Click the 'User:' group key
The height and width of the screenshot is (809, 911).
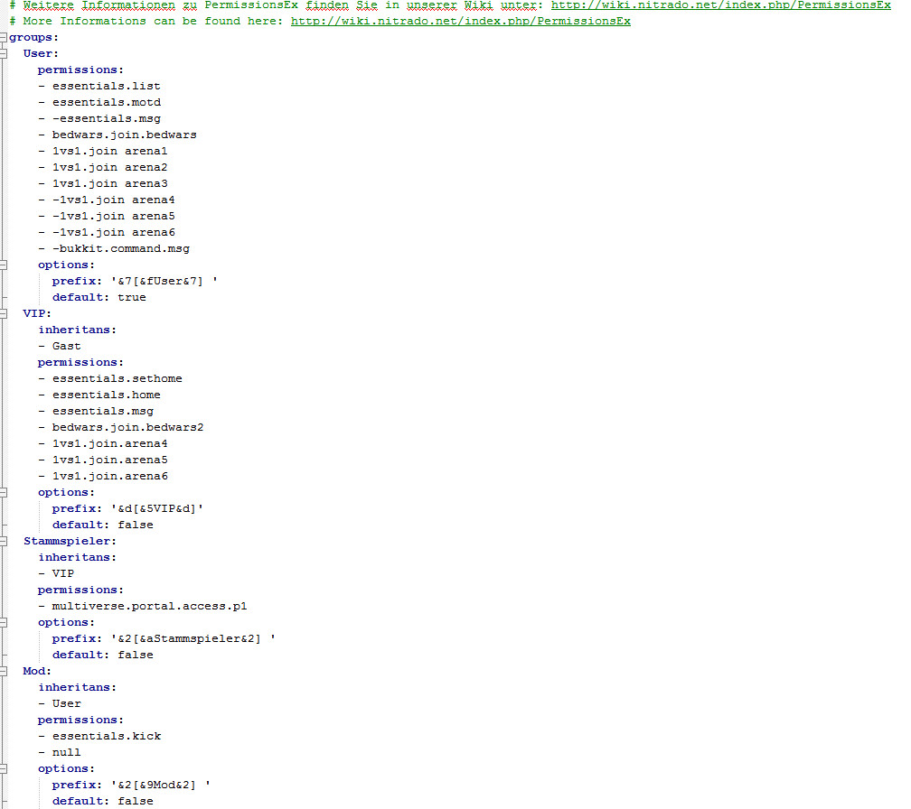click(41, 54)
